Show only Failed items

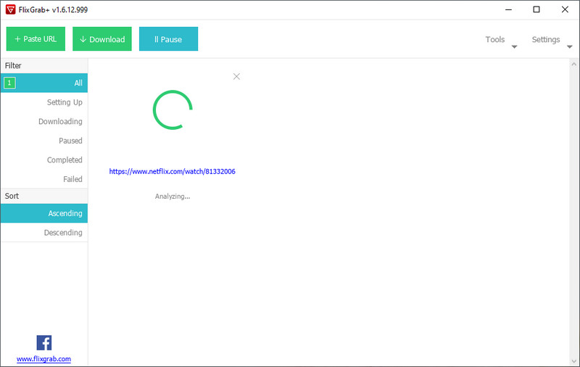coord(44,179)
